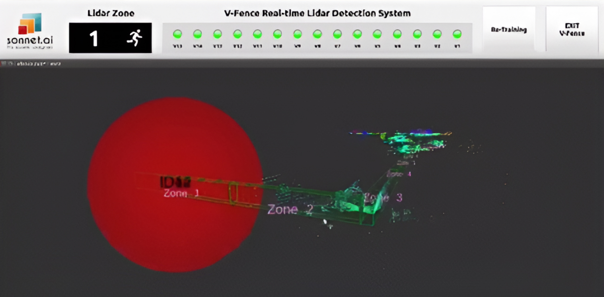Click the V8 green indicator light
The width and height of the screenshot is (604, 297).
tap(317, 34)
